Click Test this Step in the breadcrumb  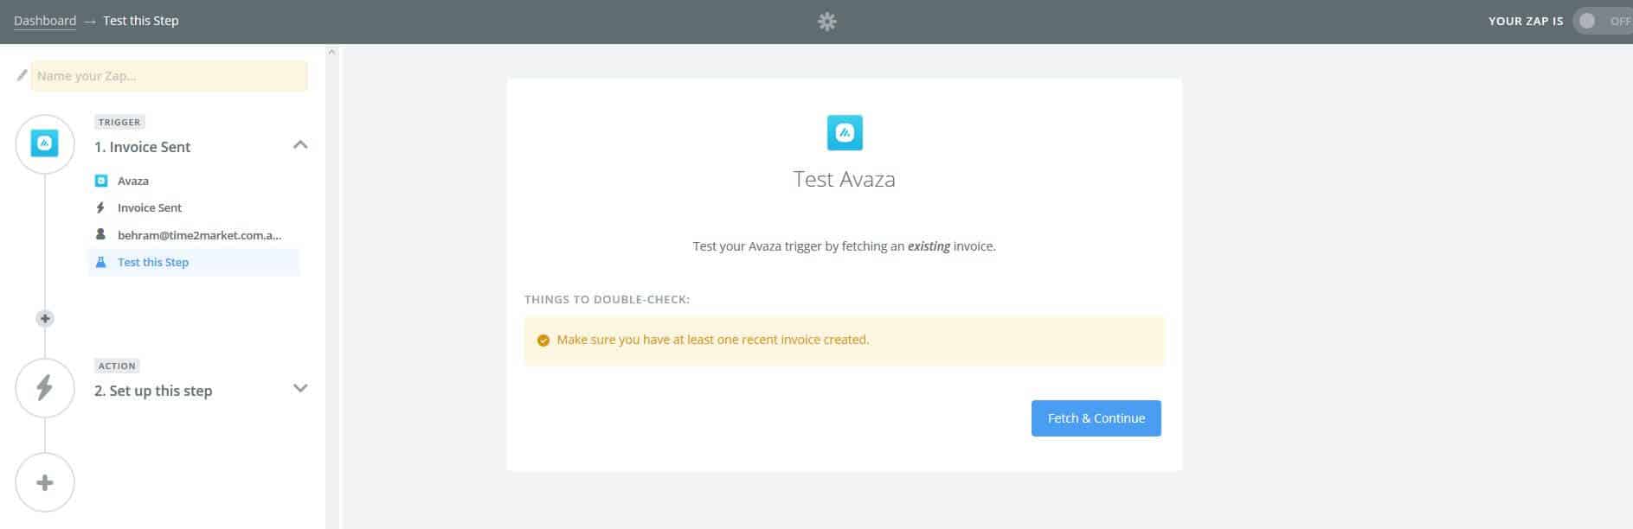(141, 21)
